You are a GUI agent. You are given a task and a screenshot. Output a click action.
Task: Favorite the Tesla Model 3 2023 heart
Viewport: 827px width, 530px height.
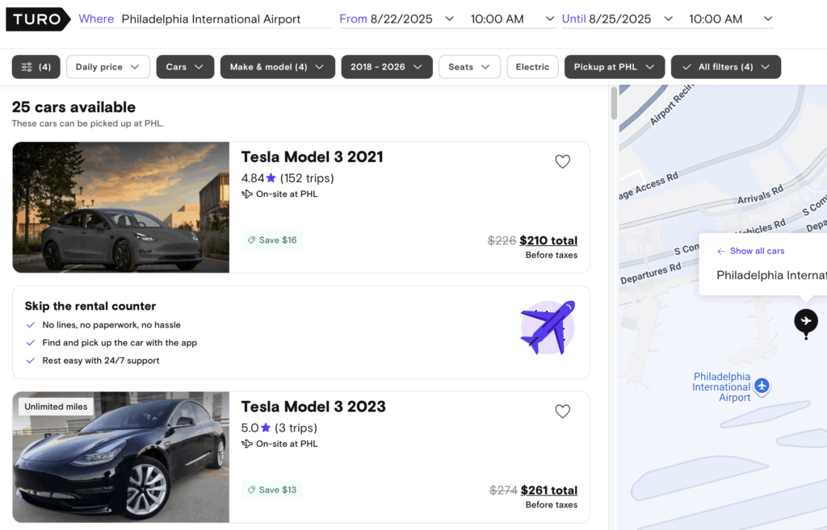(562, 411)
